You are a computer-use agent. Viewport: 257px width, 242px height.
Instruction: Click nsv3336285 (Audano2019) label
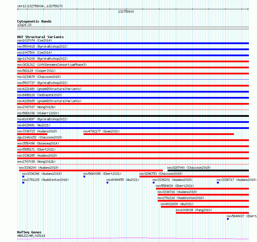point(37,155)
